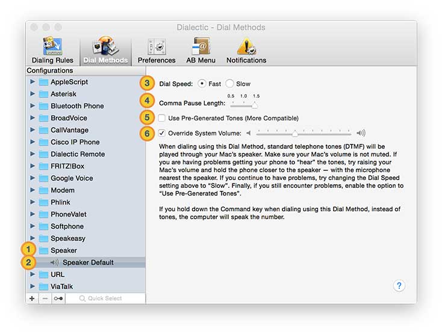Expand the Bluetooth Phone disclosure triangle
442x334 pixels.
click(33, 106)
